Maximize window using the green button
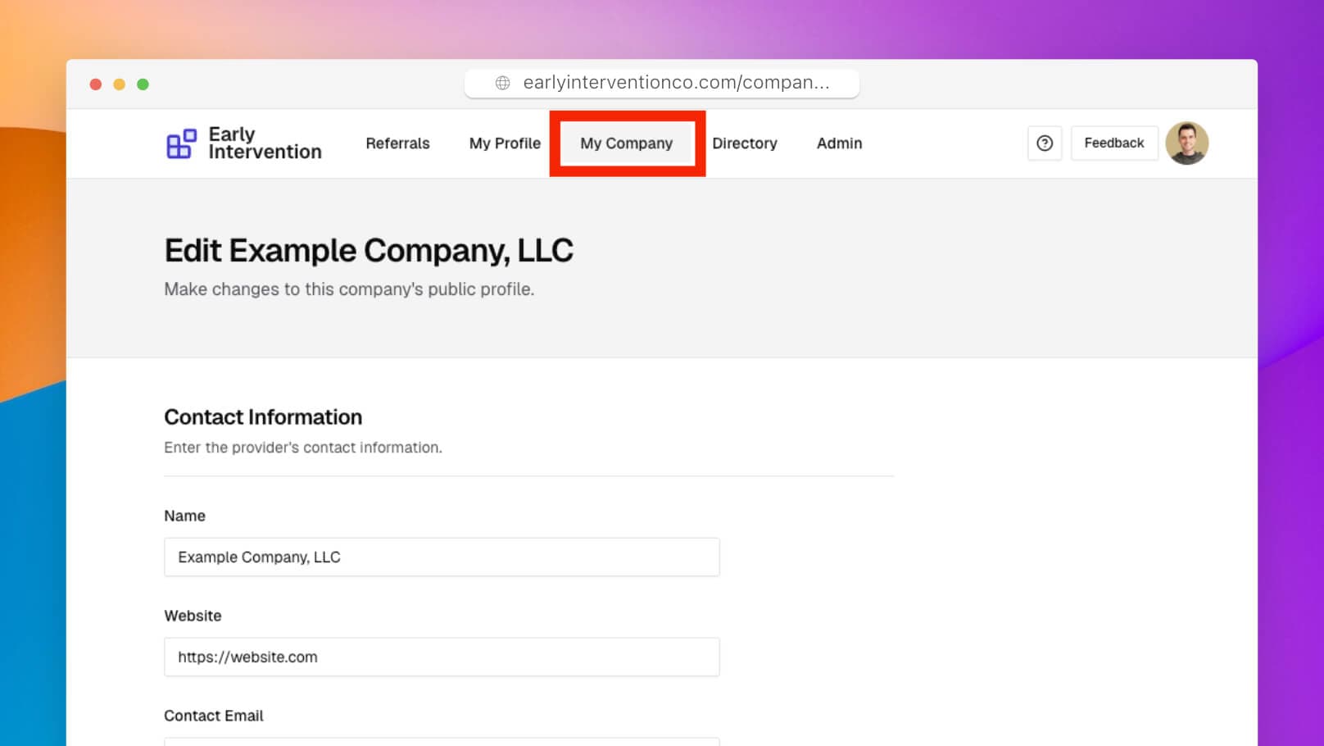This screenshot has width=1324, height=746. [143, 84]
